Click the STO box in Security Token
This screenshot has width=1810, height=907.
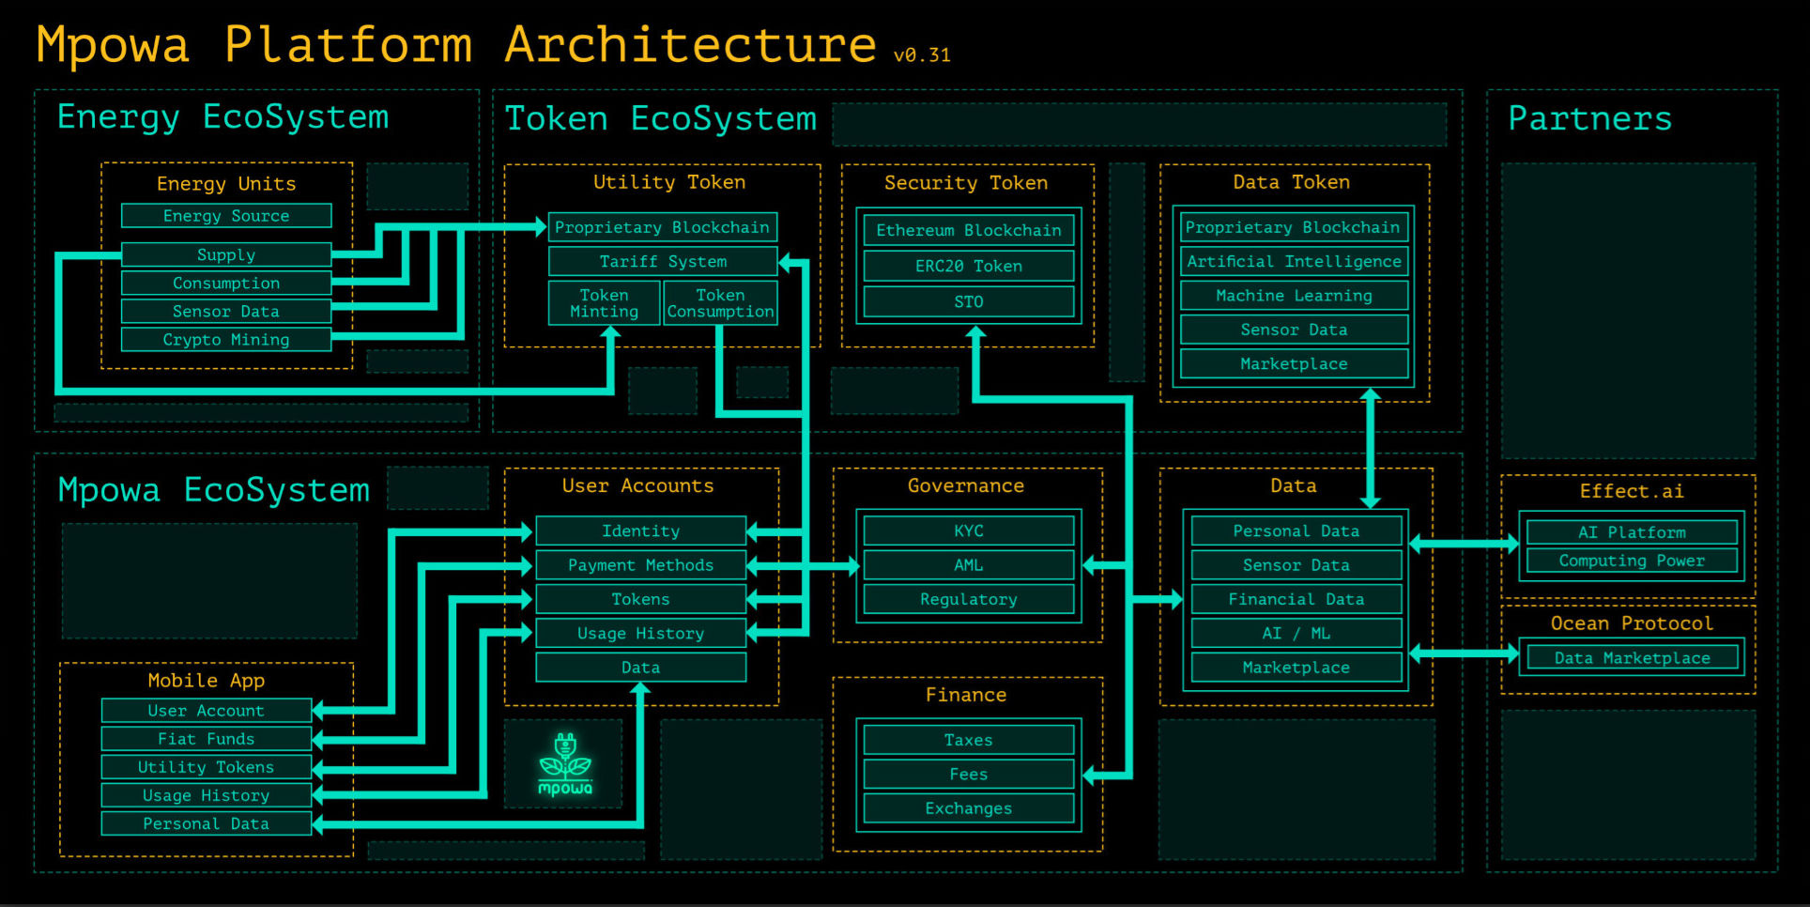point(969,301)
